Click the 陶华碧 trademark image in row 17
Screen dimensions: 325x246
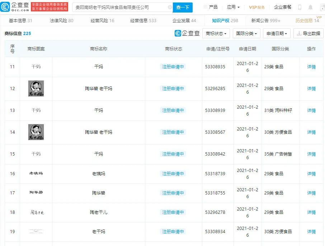coord(36,192)
